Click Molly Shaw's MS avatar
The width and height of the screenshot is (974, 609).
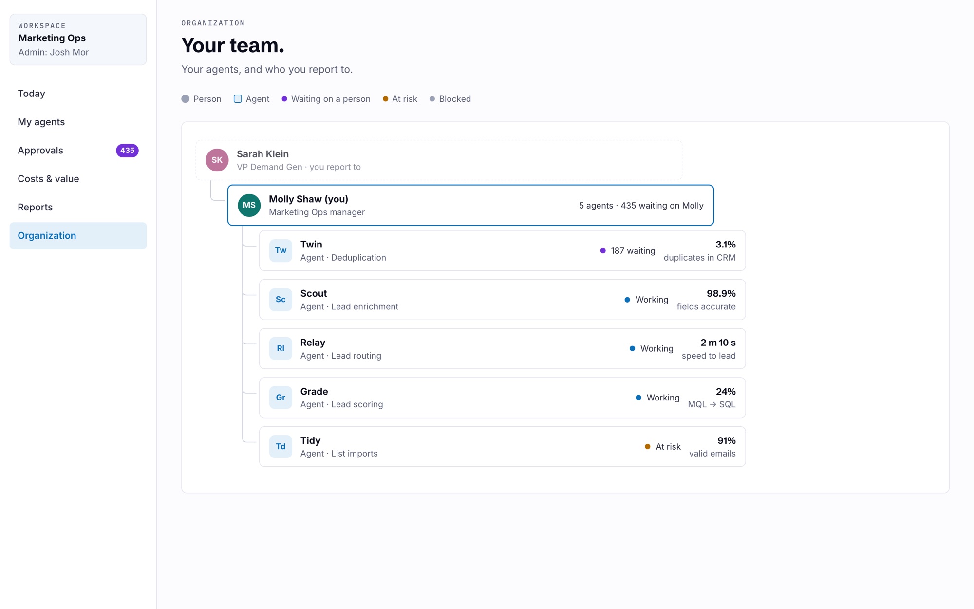249,205
